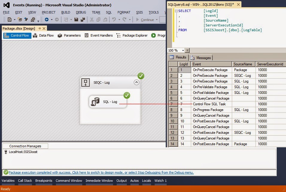Click the SEQC - Log container icon

pos(85,82)
